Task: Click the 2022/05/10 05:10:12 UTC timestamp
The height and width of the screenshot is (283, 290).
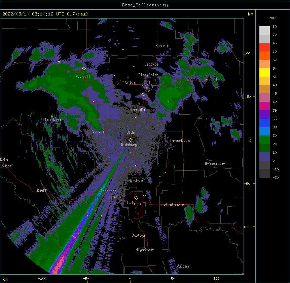Action: point(33,14)
